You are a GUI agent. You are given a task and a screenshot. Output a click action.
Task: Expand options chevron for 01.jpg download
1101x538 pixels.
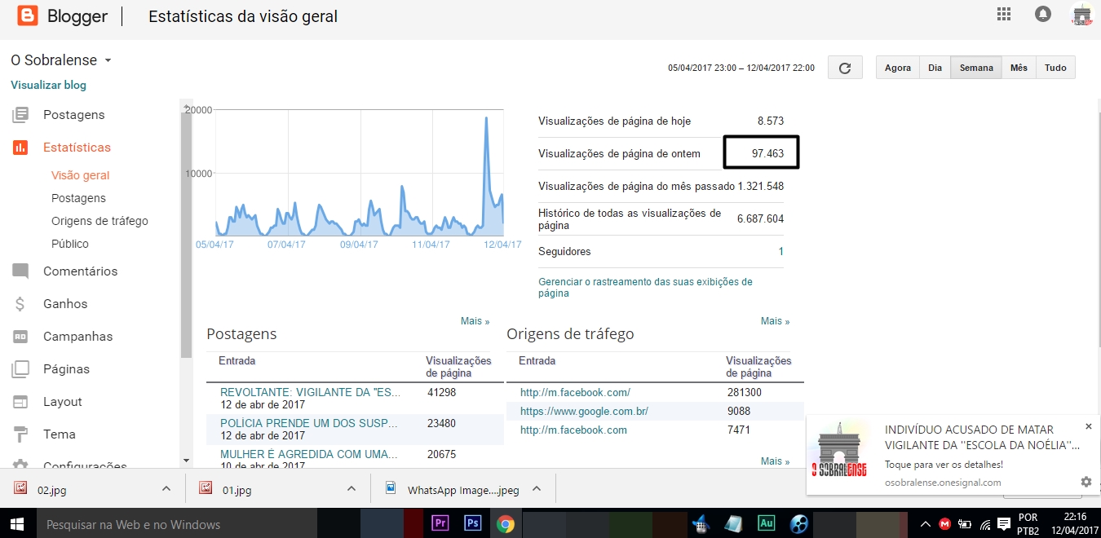click(352, 488)
